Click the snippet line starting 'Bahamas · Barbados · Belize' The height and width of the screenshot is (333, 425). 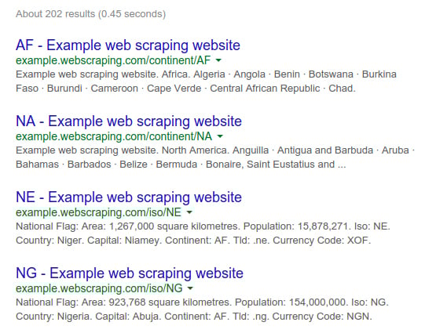tap(181, 165)
